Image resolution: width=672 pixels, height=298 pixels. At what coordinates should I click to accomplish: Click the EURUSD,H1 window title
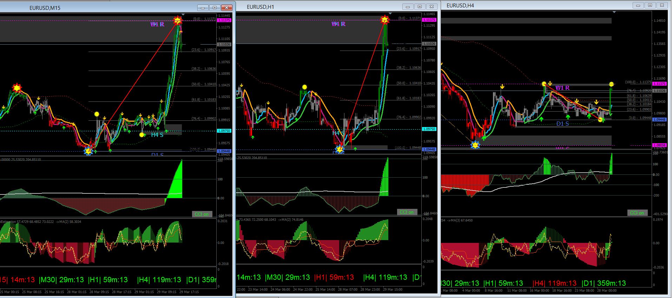point(261,7)
